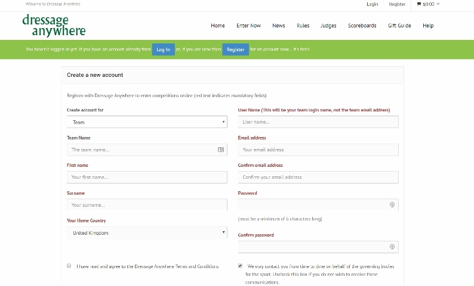This screenshot has width=474, height=286.
Task: Click into the Confirm password field
Action: (318, 247)
